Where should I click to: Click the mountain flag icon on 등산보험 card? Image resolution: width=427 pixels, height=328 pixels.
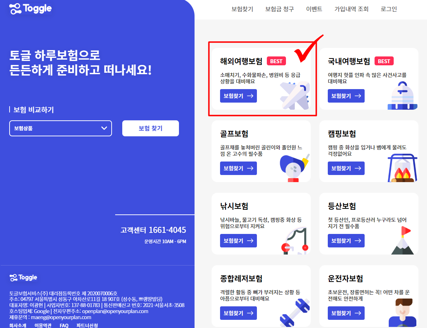tap(403, 241)
